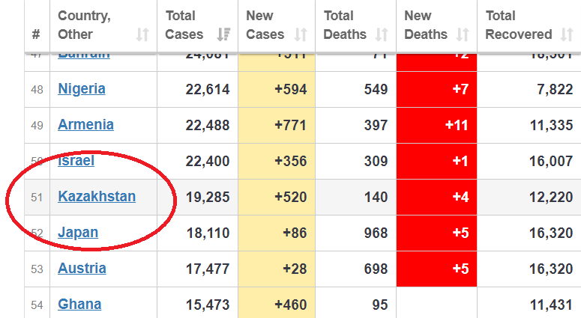Screen dimensions: 581x318
Task: Select Armenia new cases +771
Action: coord(291,126)
